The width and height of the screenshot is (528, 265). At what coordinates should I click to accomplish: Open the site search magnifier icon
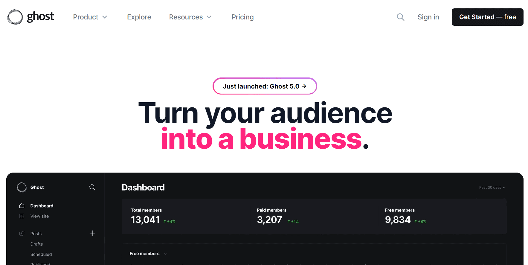click(x=400, y=17)
